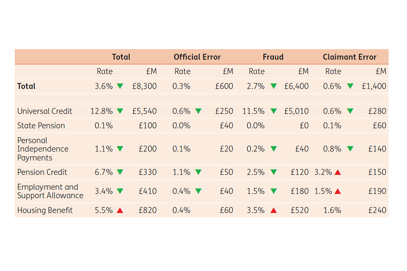Viewport: 407px width, 271px height.
Task: Click the green arrow next to 3.6% Total rate
Action: (120, 86)
